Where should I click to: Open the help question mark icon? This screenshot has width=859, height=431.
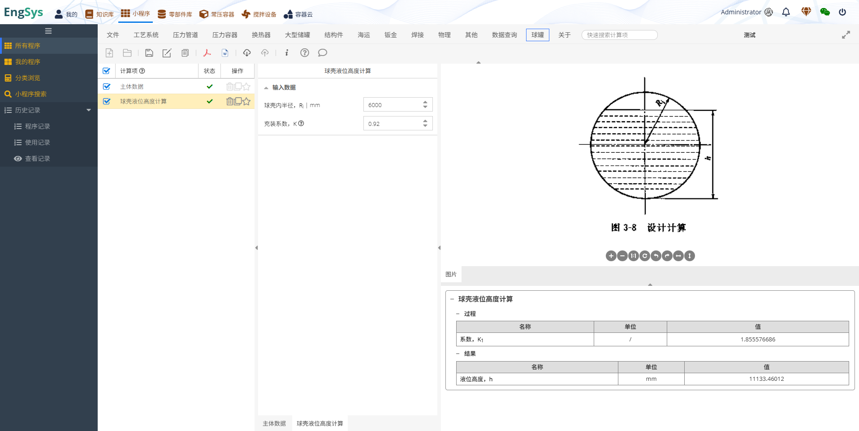tap(305, 52)
